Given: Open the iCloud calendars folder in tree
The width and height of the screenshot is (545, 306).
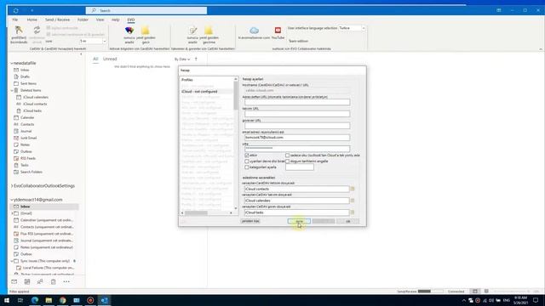Looking at the screenshot, I should [32, 97].
